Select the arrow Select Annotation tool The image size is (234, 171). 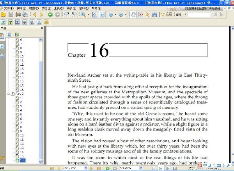click(147, 14)
